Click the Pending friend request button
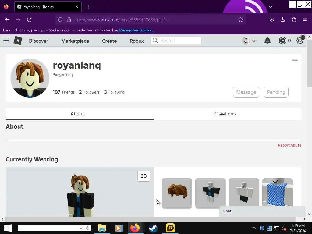Screen dimensions: 312x234 tap(276, 92)
